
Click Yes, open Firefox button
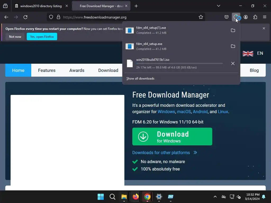42,36
